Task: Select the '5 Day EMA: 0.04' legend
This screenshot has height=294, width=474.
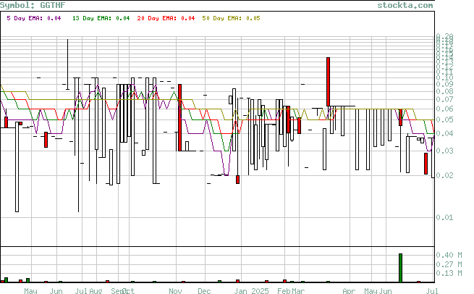Action: (34, 18)
